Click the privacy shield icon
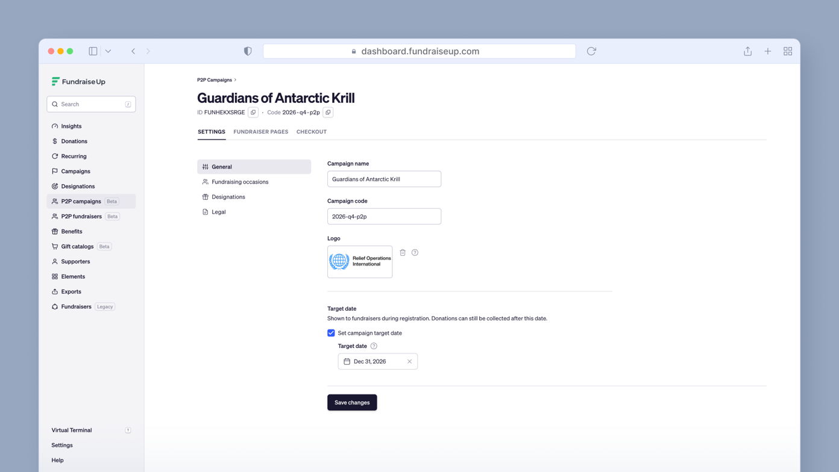 point(248,51)
